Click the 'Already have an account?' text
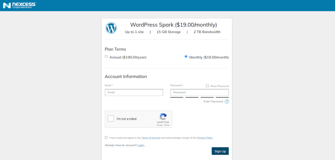This screenshot has height=160, width=335. coord(121,145)
